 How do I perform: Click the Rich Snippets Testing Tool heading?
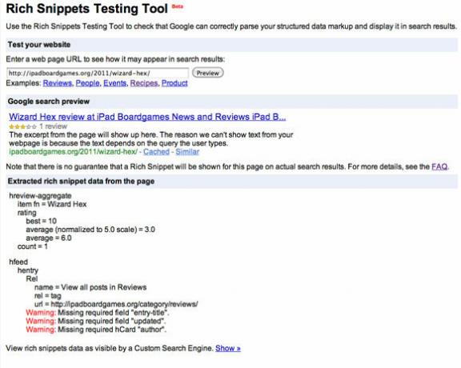(x=86, y=9)
